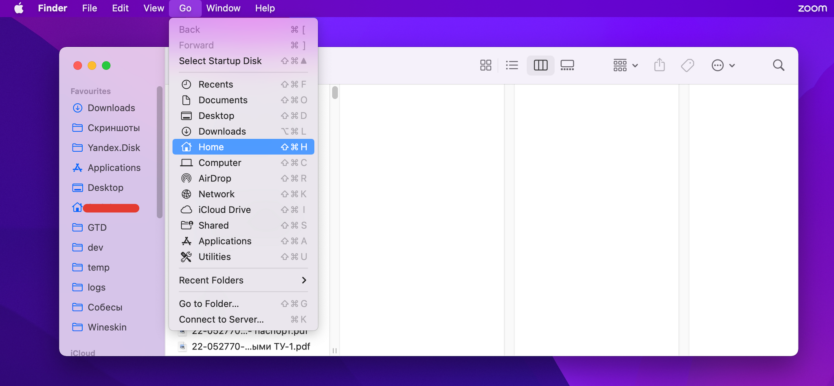Choose Go to Folder… menu entry

pos(243,304)
